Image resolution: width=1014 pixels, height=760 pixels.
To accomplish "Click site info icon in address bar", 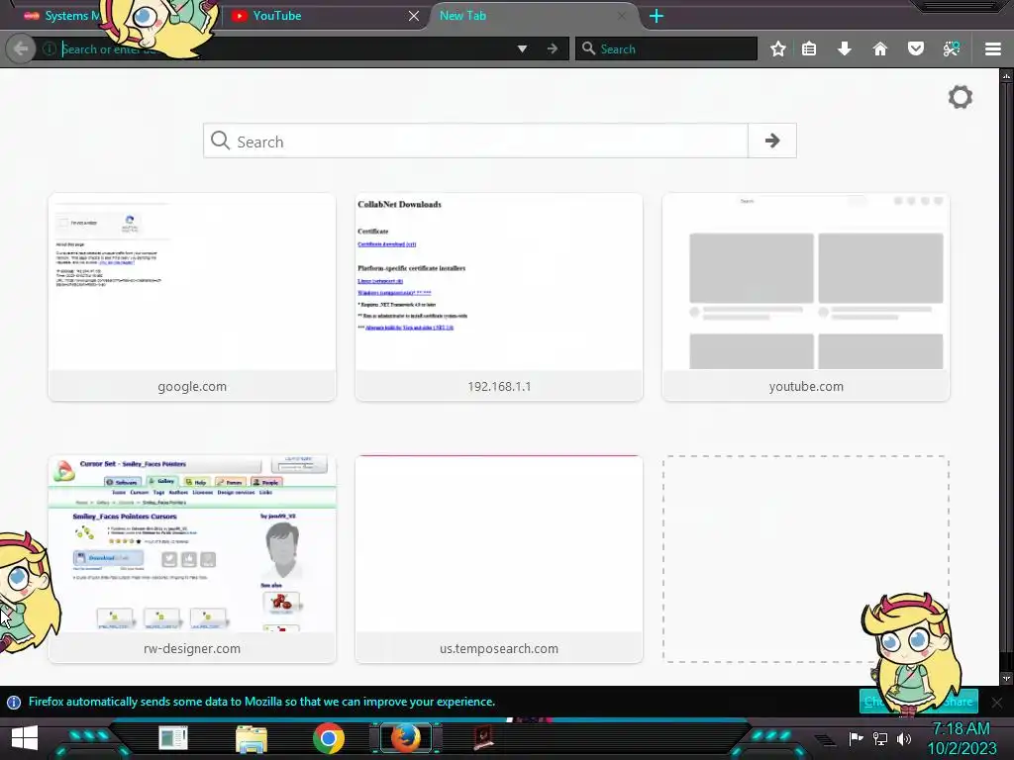I will (x=50, y=49).
